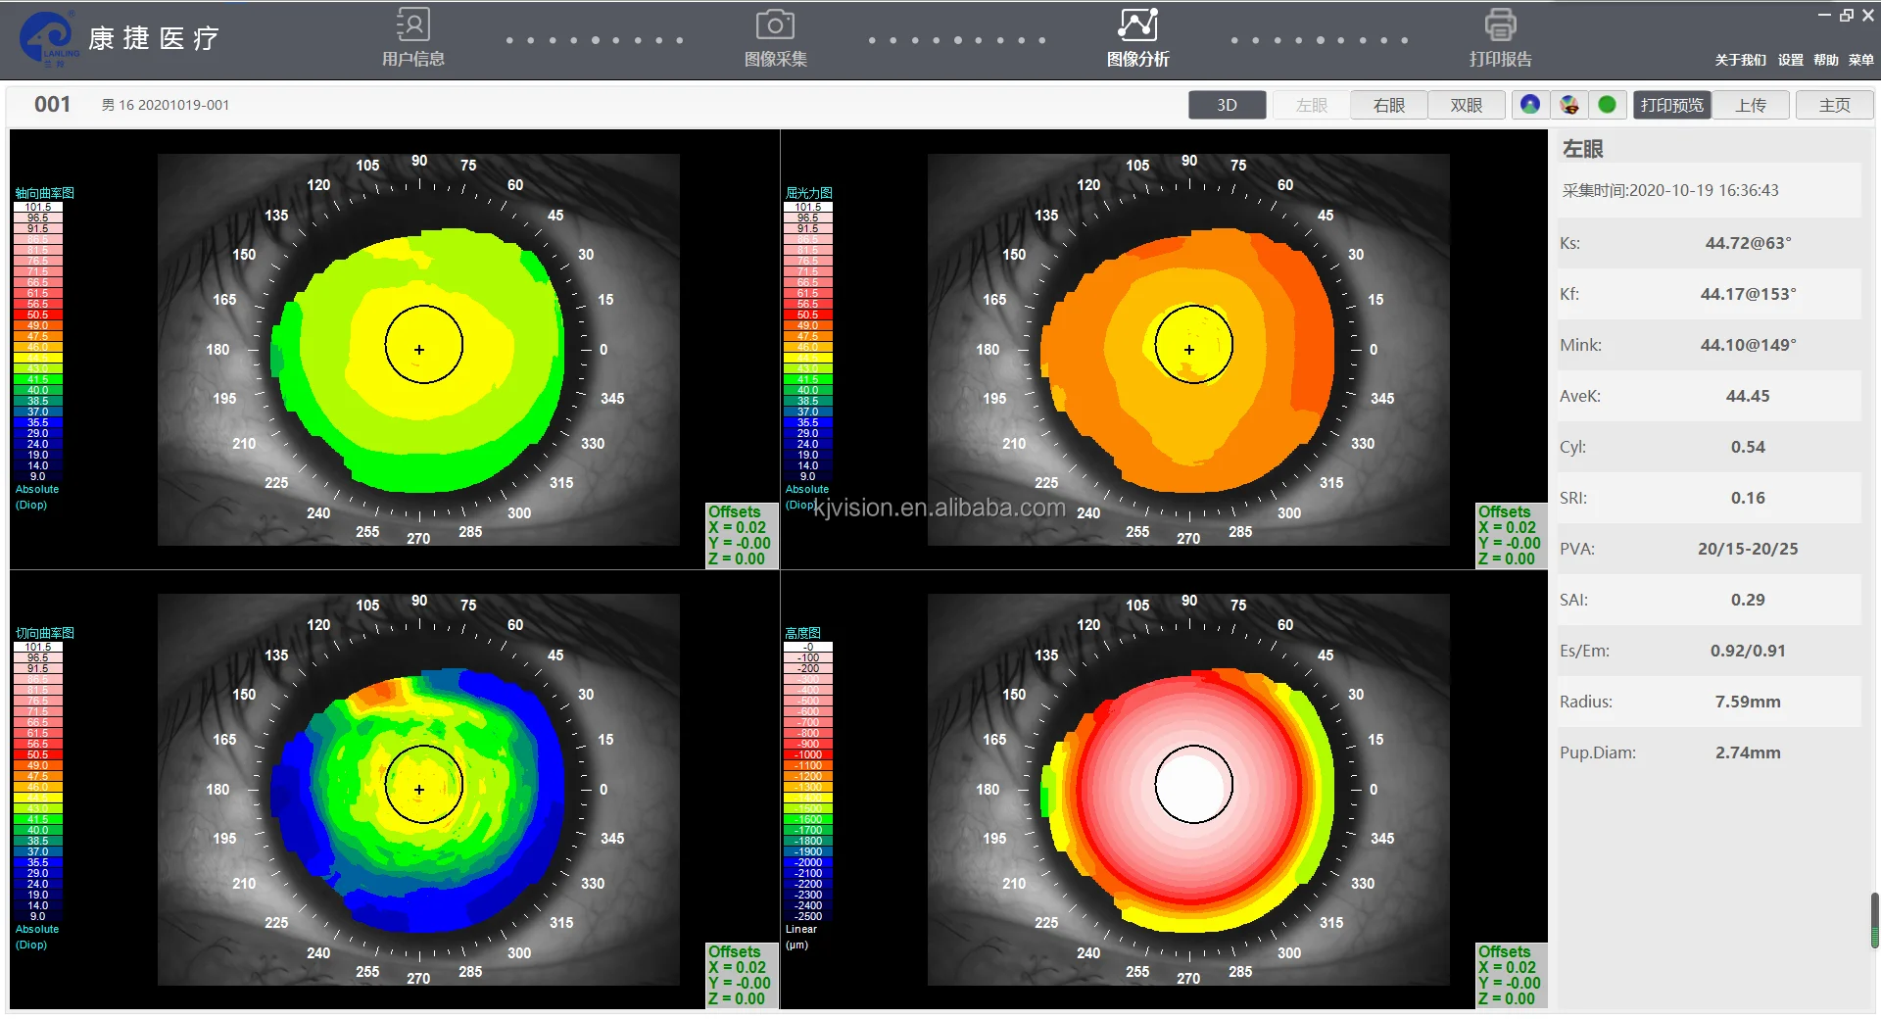Open the 设置 settings menu
This screenshot has height=1019, width=1881.
point(1789,60)
